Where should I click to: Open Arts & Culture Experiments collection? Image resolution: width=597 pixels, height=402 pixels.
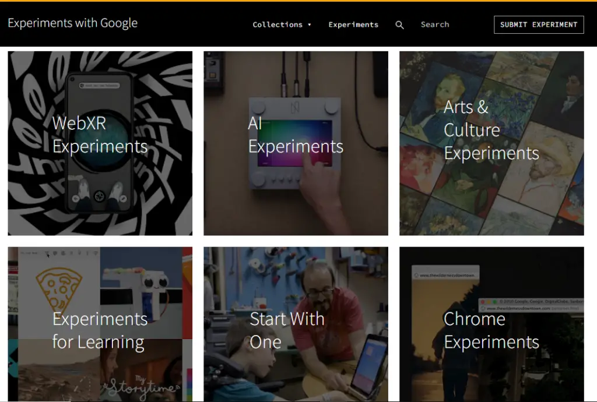coord(491,143)
